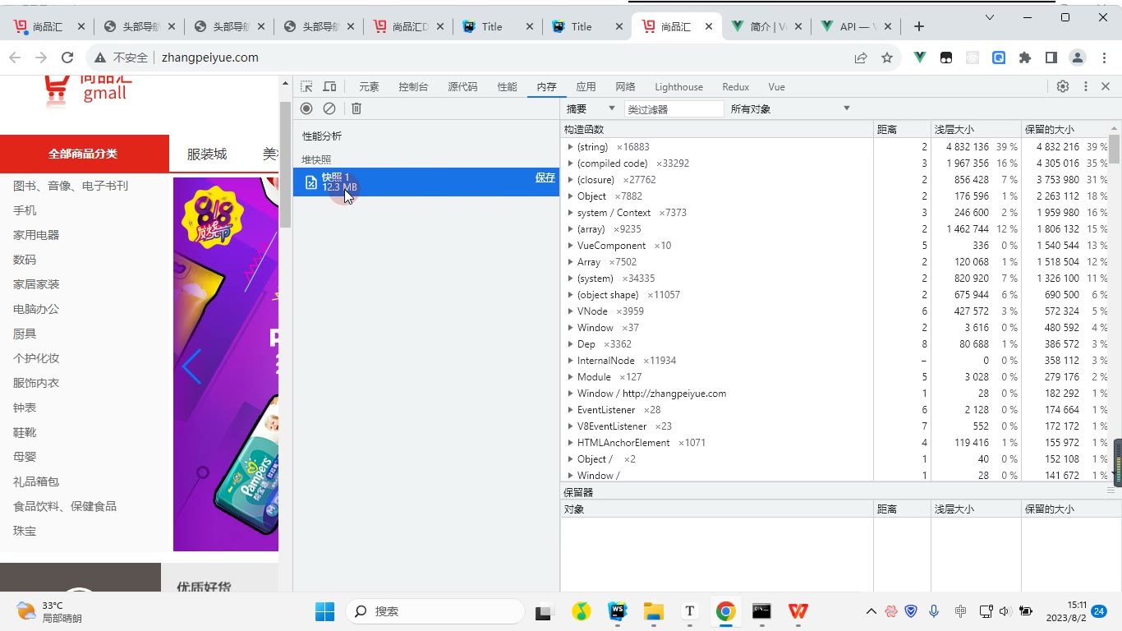Open Chrome side panel icon
Image resolution: width=1122 pixels, height=631 pixels.
point(1051,58)
